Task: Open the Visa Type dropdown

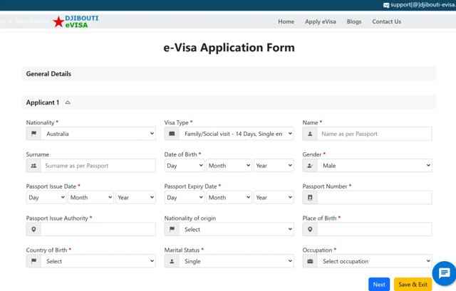Action: pyautogui.click(x=236, y=134)
